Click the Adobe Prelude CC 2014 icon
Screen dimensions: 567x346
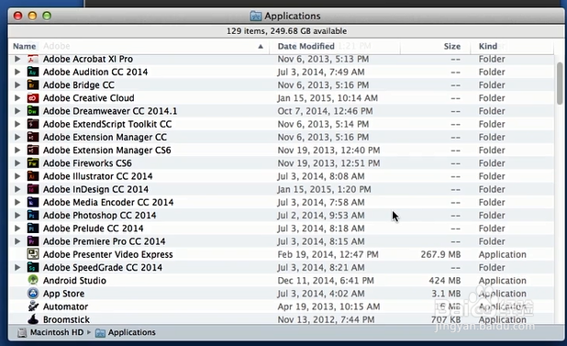tap(33, 229)
